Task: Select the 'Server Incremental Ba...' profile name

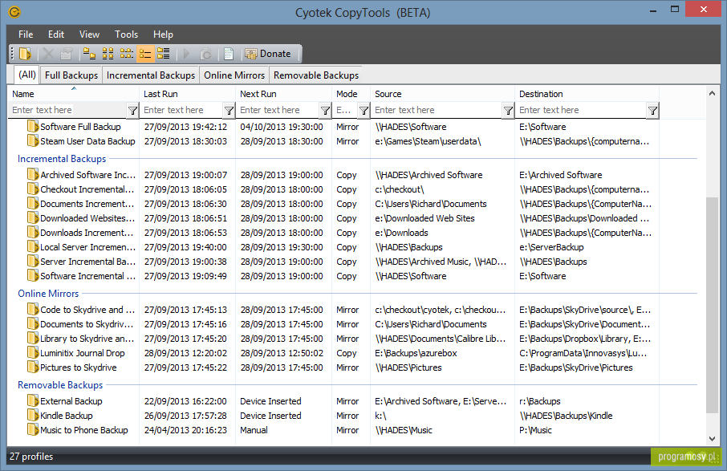Action: point(88,262)
